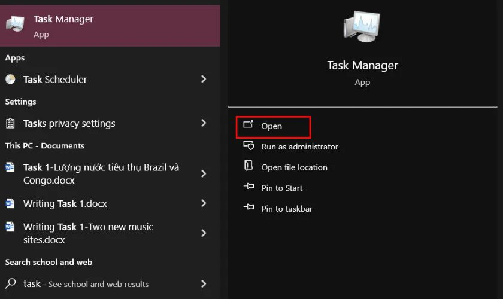This screenshot has height=299, width=503.
Task: Expand chevron for task web results
Action: (204, 283)
